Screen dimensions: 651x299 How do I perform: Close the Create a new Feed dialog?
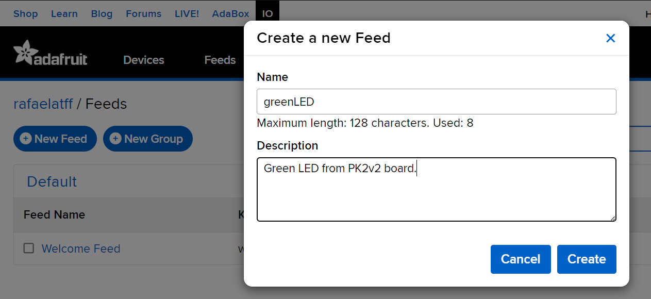[610, 38]
